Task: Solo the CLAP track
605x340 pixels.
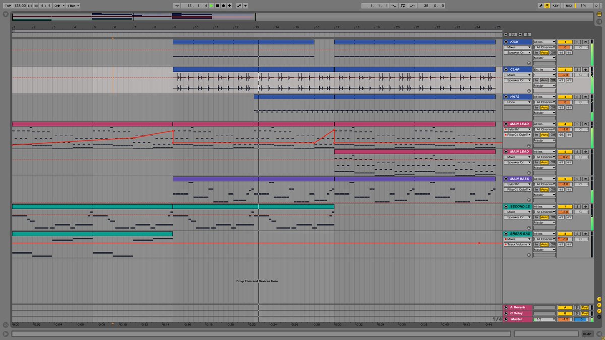Action: (x=576, y=69)
